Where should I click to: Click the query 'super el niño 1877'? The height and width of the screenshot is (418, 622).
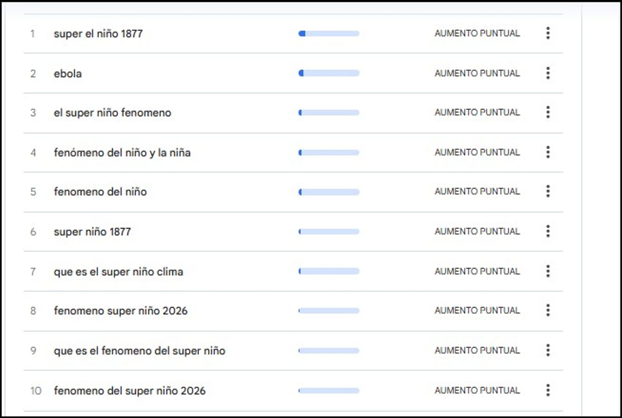point(98,33)
